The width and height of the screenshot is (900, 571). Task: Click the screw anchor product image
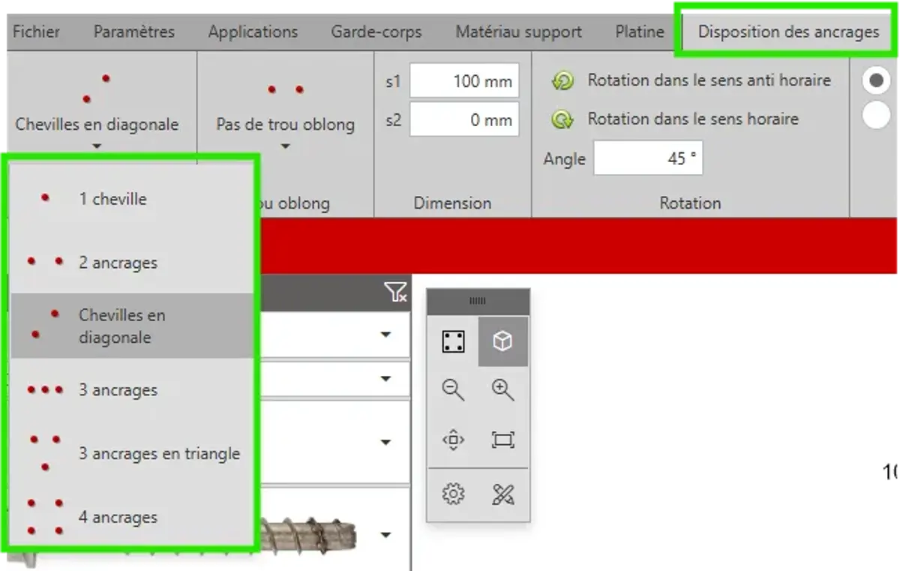click(307, 534)
